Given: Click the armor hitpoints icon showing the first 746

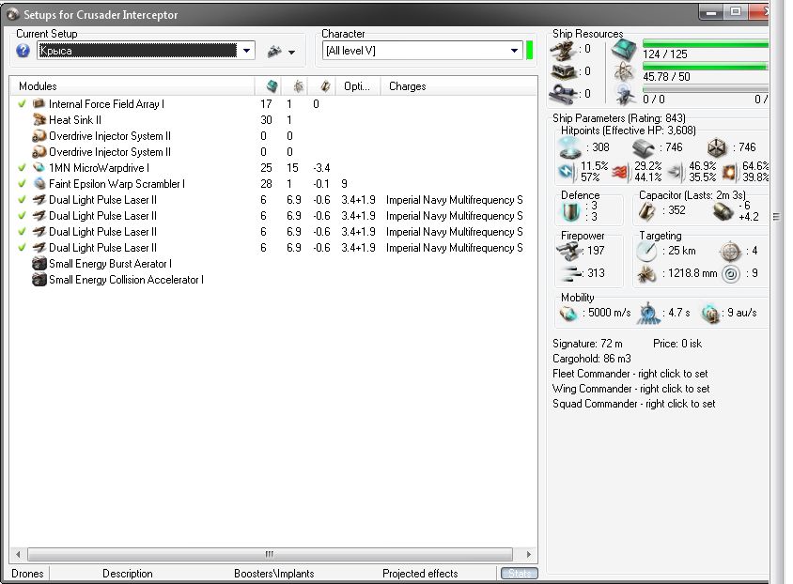Looking at the screenshot, I should click(x=644, y=148).
